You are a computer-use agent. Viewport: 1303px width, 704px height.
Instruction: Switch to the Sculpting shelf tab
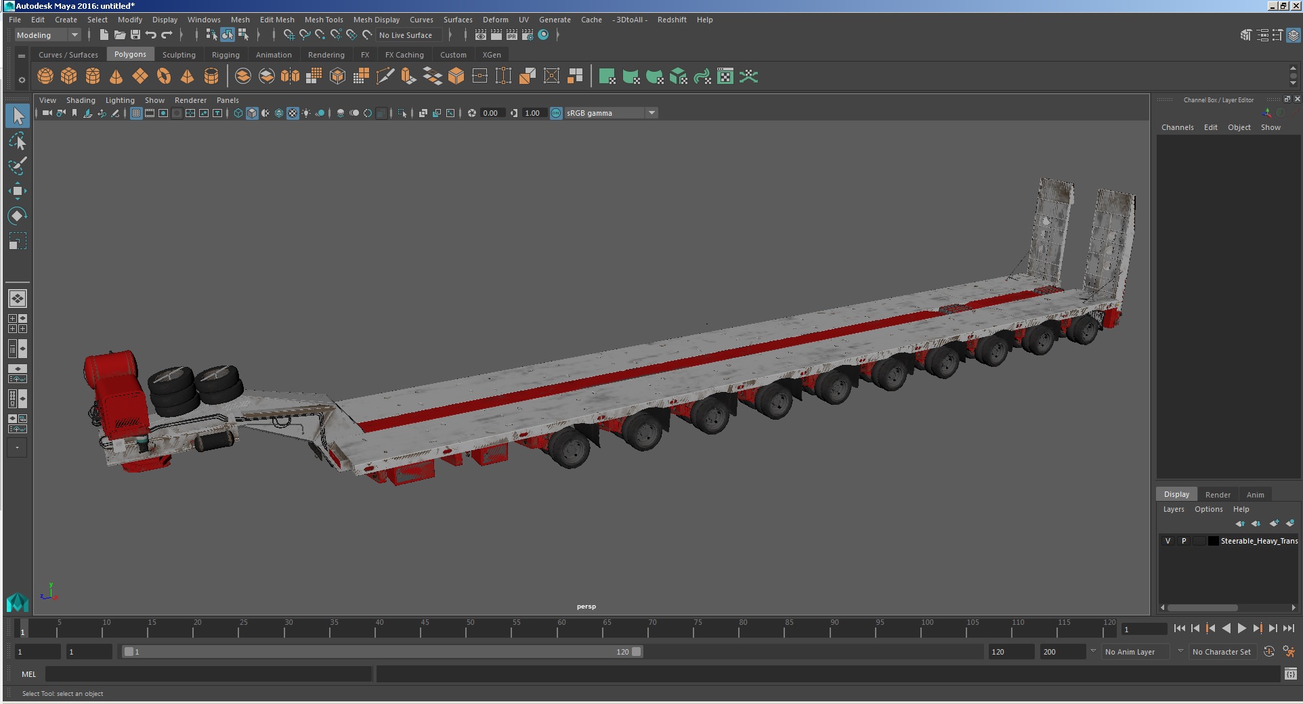click(179, 55)
